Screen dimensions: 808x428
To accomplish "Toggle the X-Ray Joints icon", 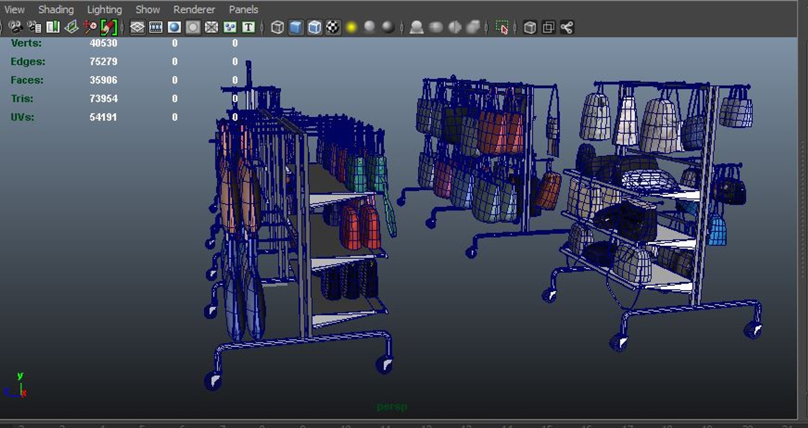I will pos(567,27).
